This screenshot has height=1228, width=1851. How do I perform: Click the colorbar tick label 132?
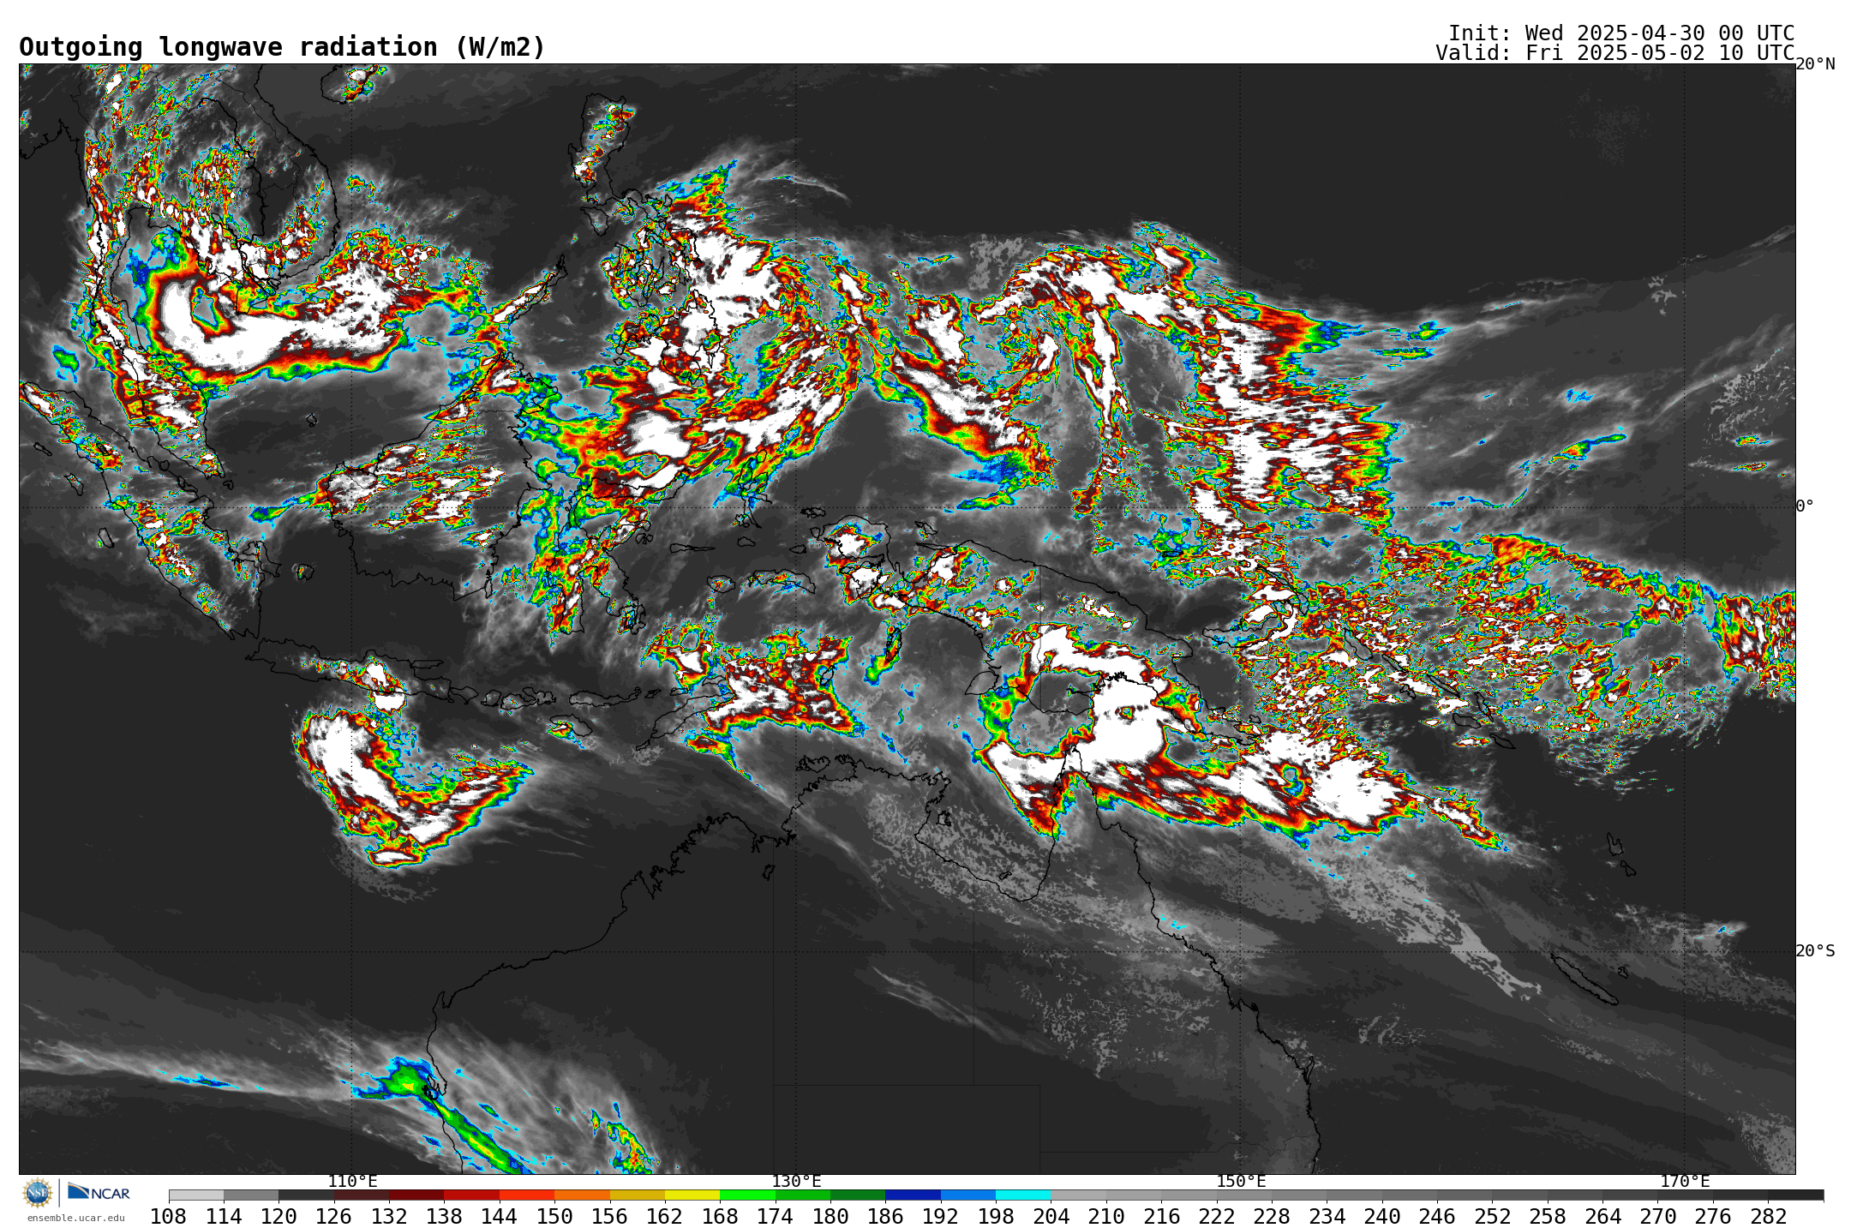389,1217
